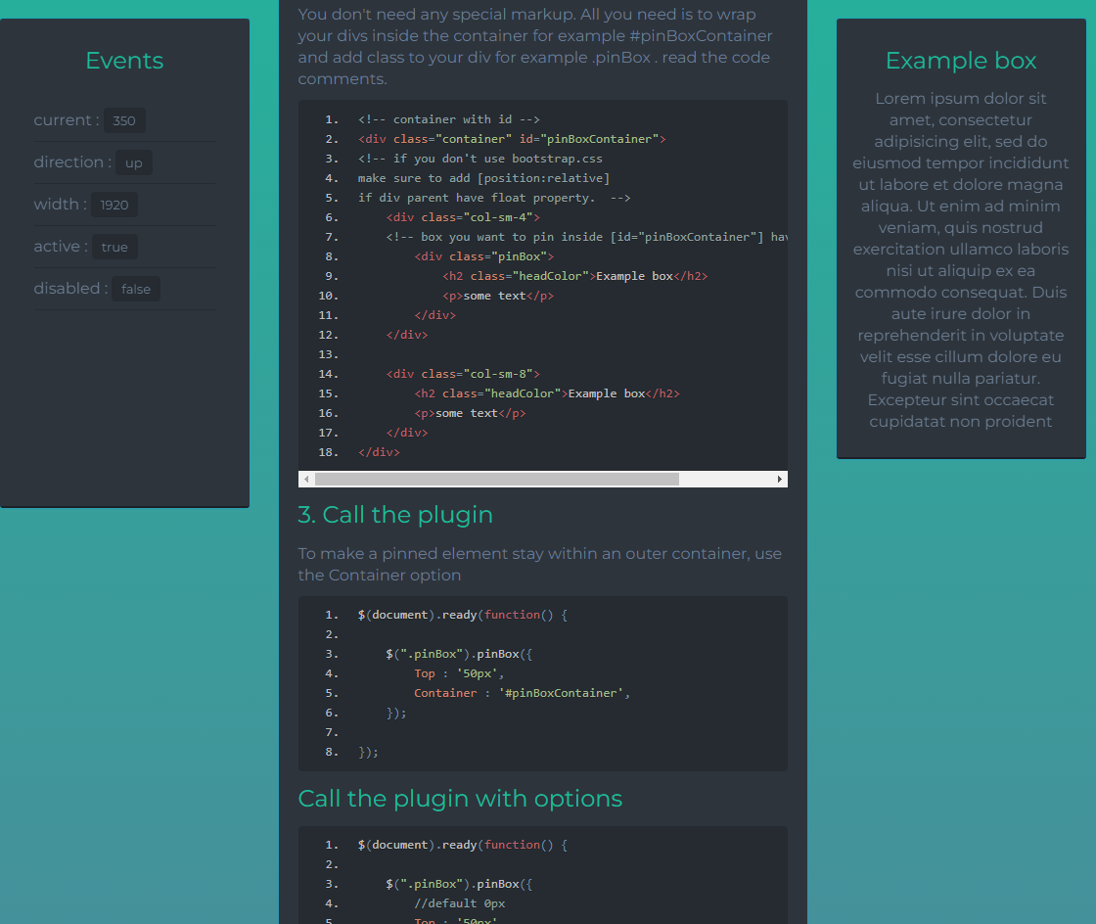Click line number 18 in HTML code block
Screen dimensions: 1096x924
(328, 452)
